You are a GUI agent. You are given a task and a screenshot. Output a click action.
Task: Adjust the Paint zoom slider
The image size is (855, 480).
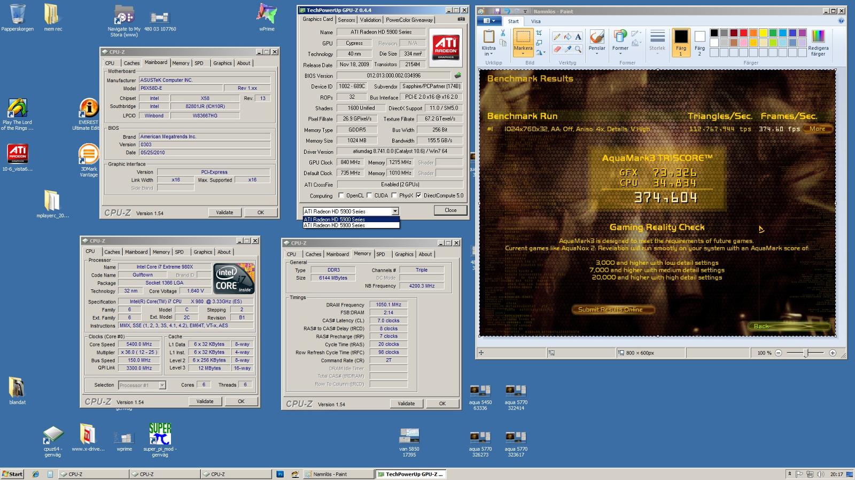[x=805, y=353]
